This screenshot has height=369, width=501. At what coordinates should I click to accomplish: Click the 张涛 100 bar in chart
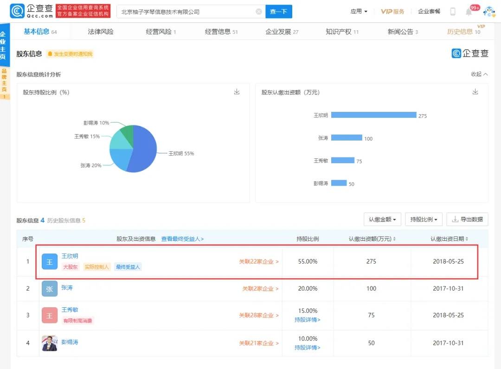(x=347, y=137)
